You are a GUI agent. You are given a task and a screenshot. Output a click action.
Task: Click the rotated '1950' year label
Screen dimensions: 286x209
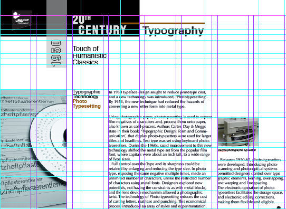(x=56, y=53)
